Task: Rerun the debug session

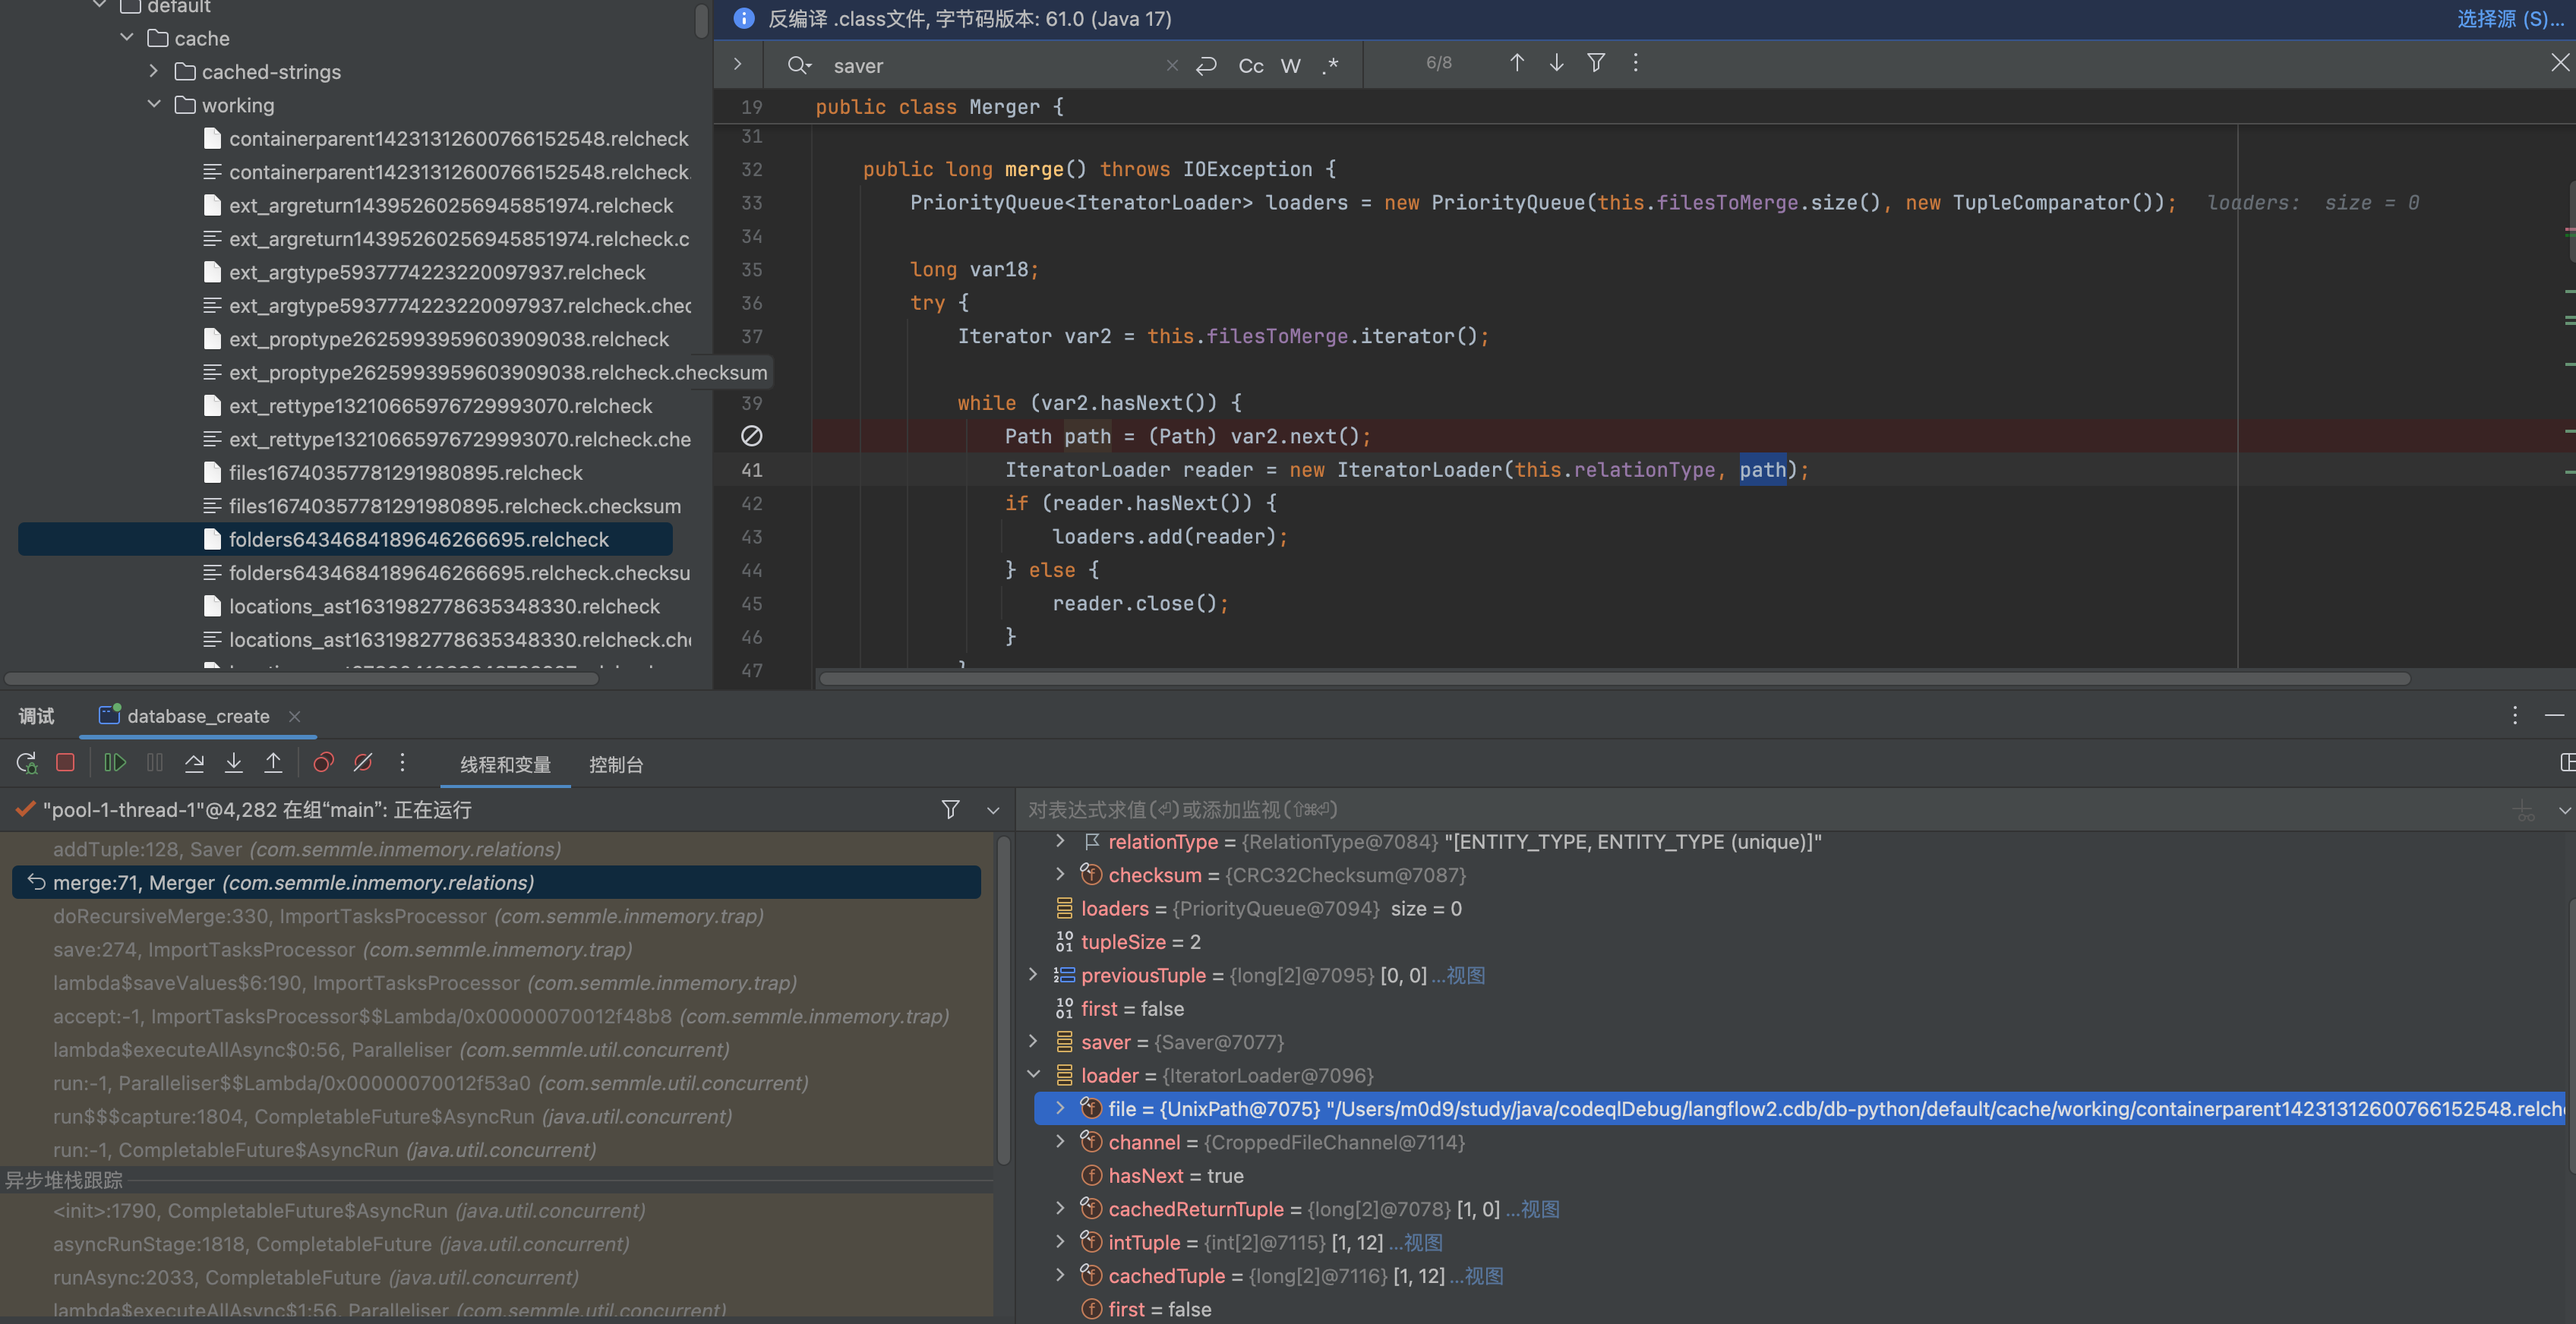Action: coord(27,763)
